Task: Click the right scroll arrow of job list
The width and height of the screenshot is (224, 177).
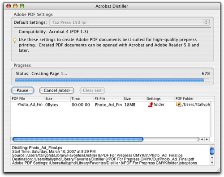Action: tap(207, 139)
